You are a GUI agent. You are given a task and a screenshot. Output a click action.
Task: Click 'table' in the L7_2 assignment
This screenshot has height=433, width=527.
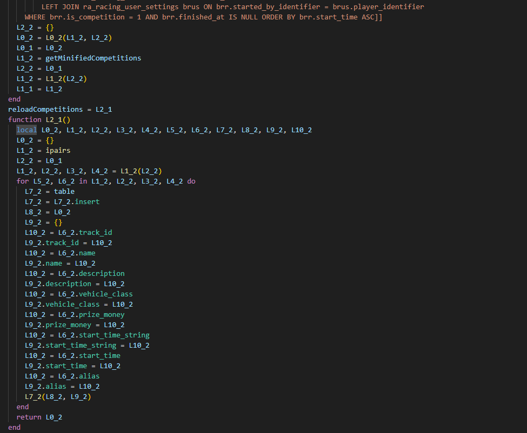coord(64,191)
